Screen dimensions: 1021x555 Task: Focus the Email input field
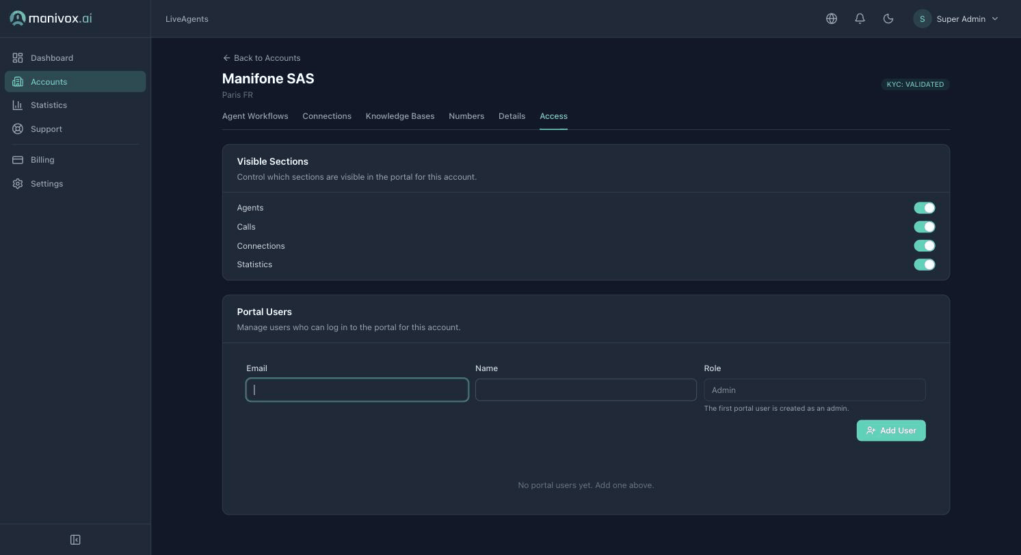(x=357, y=390)
